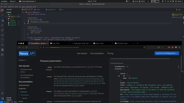Viewport: 184px width, 103px height.
Task: Click the volume icon in the system tray
Action: [170, 1]
